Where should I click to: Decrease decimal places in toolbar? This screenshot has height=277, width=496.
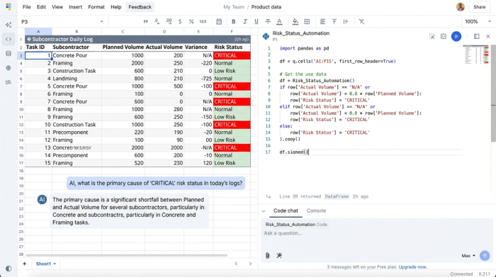point(157,21)
